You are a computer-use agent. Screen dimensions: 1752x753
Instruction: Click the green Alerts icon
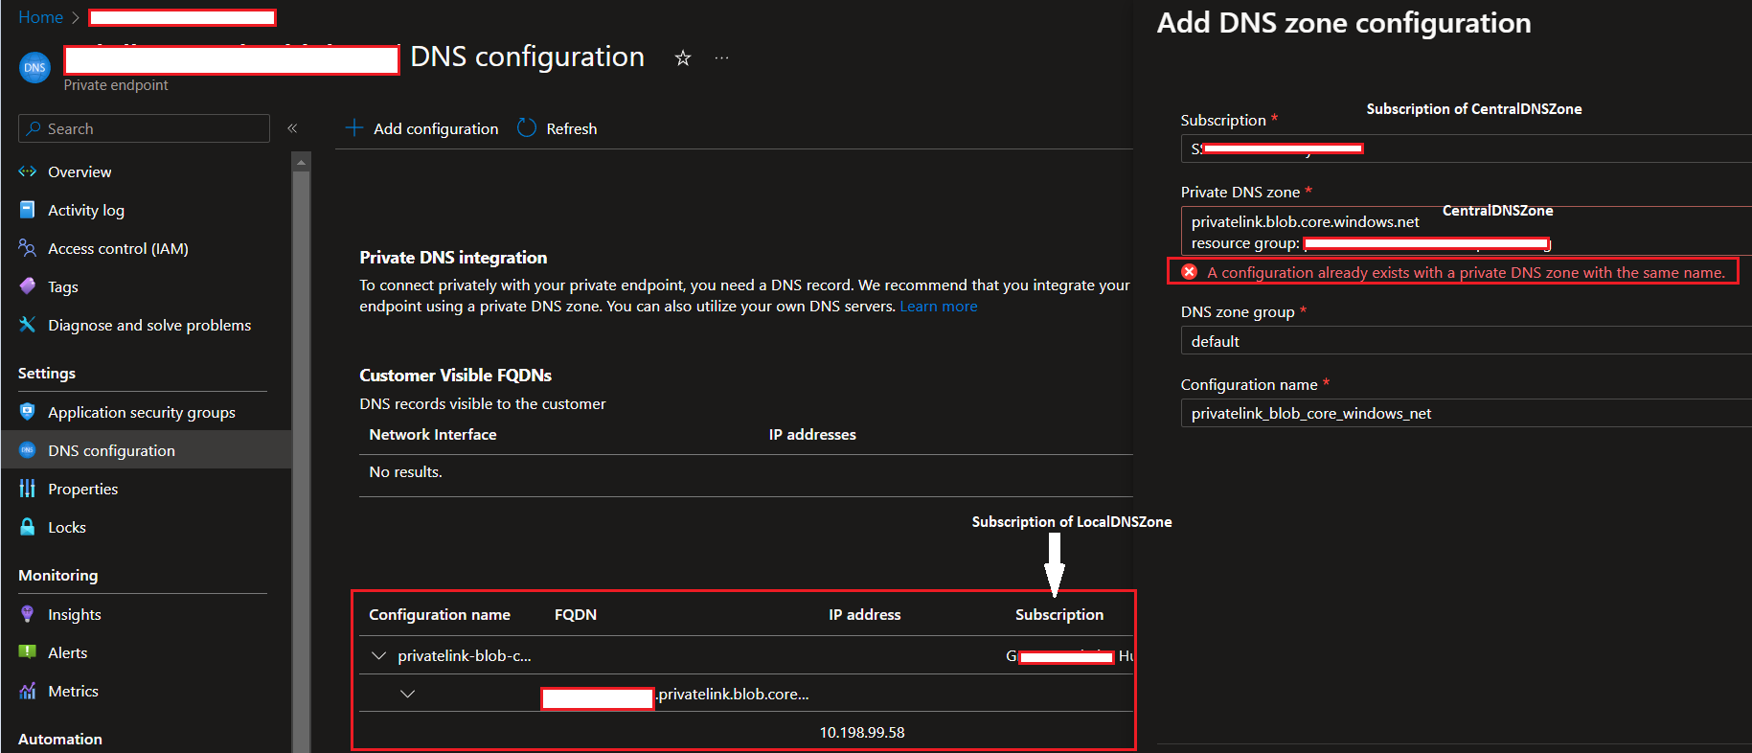coord(28,652)
